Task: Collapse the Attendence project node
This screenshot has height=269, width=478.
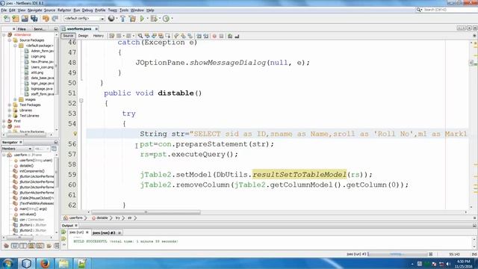Action: tap(4, 35)
